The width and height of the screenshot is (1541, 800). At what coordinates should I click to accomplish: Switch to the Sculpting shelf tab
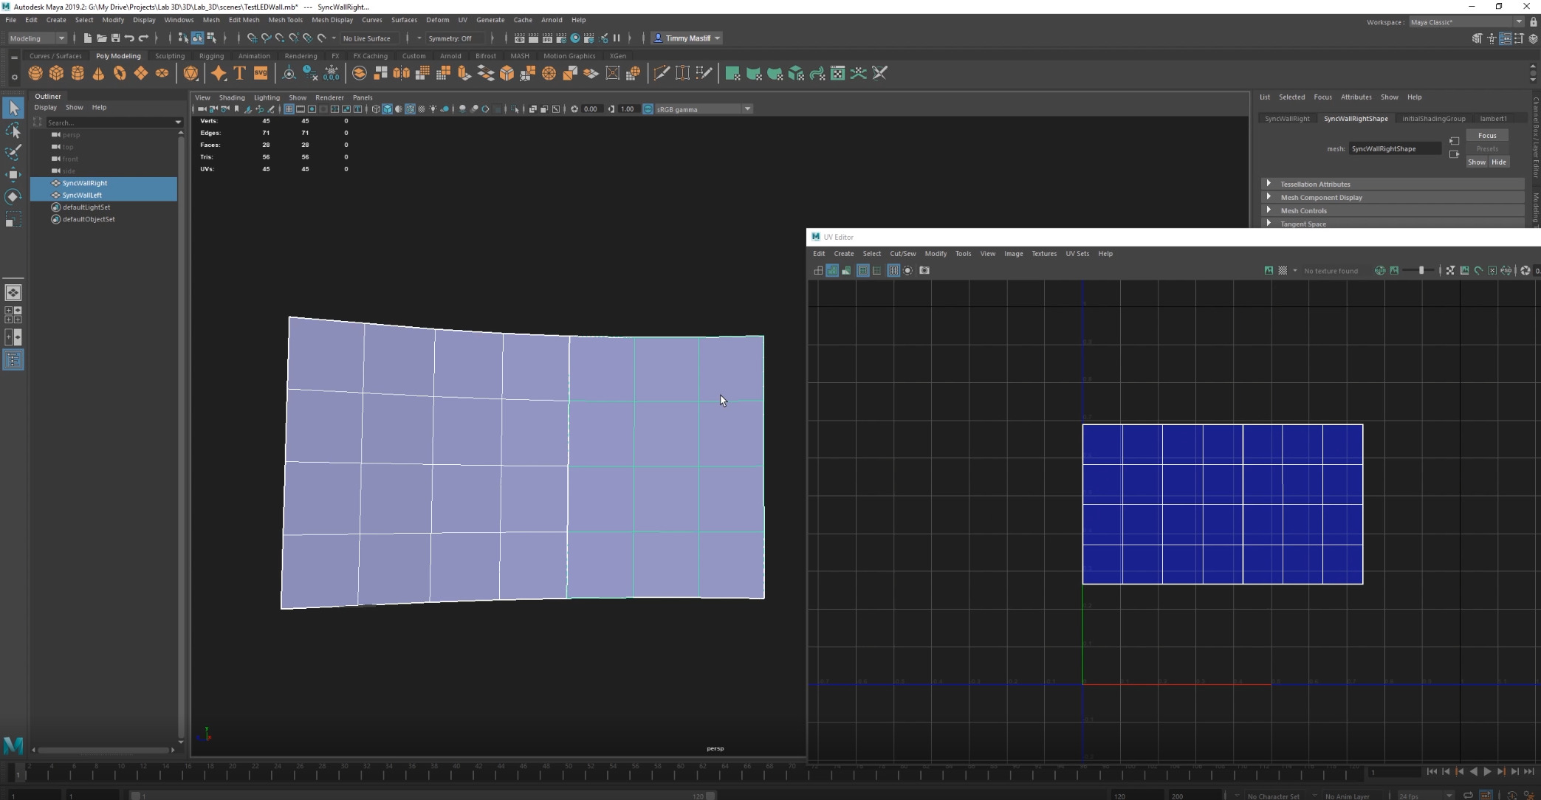click(170, 55)
